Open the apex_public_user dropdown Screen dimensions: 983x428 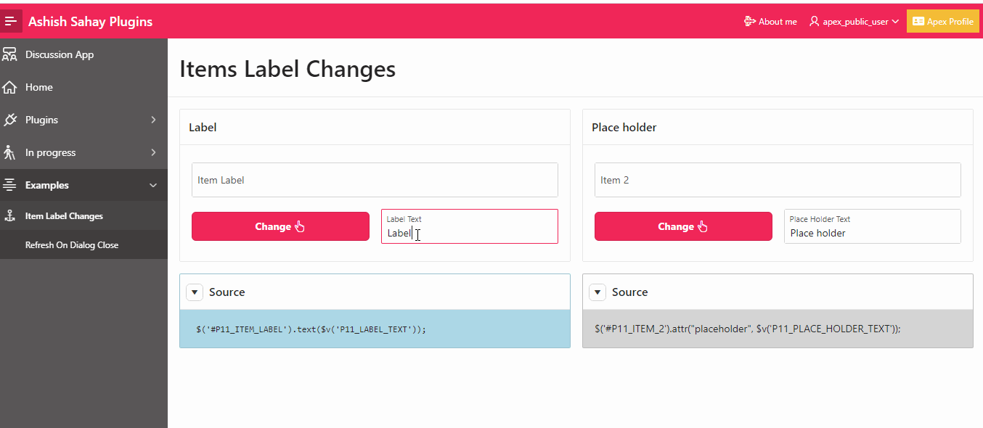[854, 21]
